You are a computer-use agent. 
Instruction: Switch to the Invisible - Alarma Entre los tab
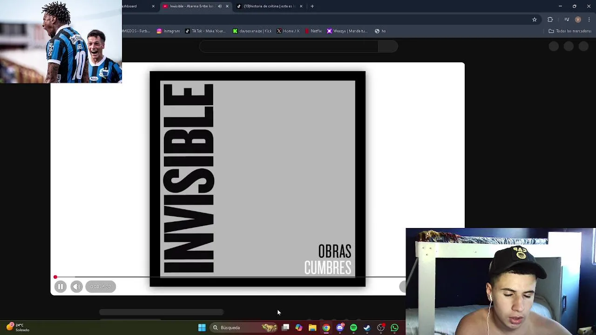191,6
